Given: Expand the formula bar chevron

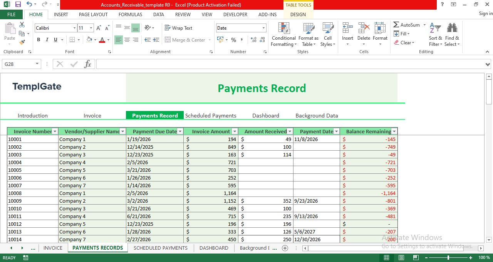Looking at the screenshot, I should click(x=488, y=64).
